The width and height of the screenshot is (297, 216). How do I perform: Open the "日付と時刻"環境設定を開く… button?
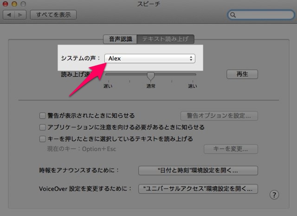(x=198, y=170)
